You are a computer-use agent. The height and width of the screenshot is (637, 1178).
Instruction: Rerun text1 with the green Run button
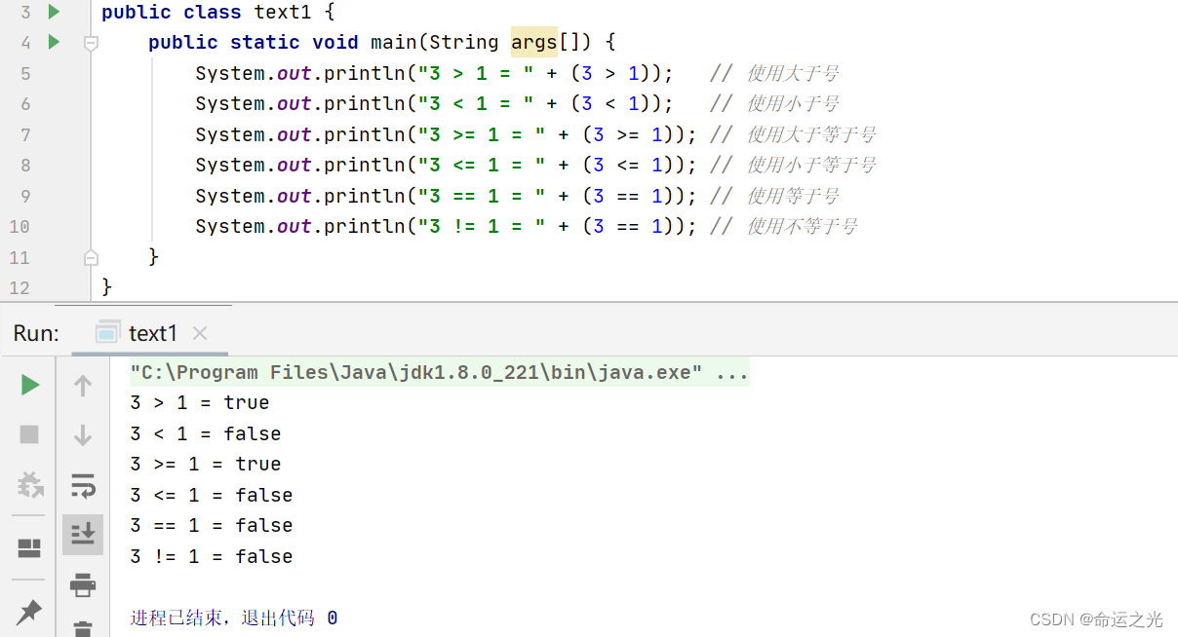[29, 386]
